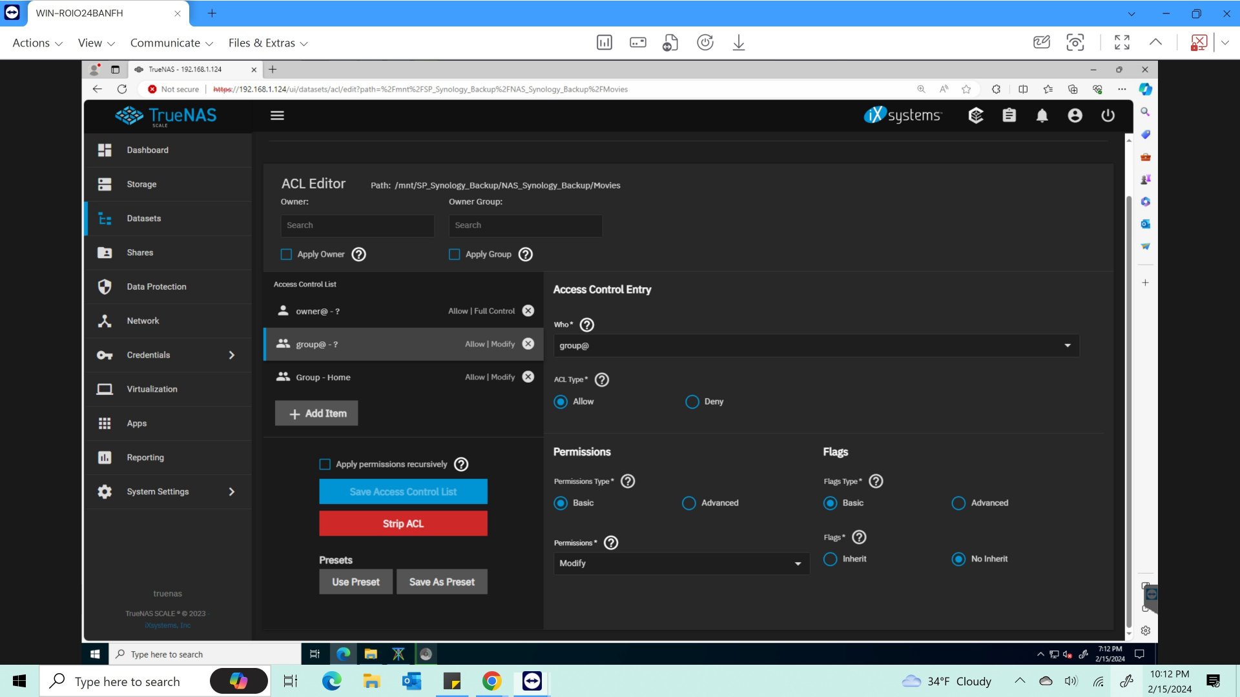
Task: Check Apply permissions recursively
Action: click(325, 464)
